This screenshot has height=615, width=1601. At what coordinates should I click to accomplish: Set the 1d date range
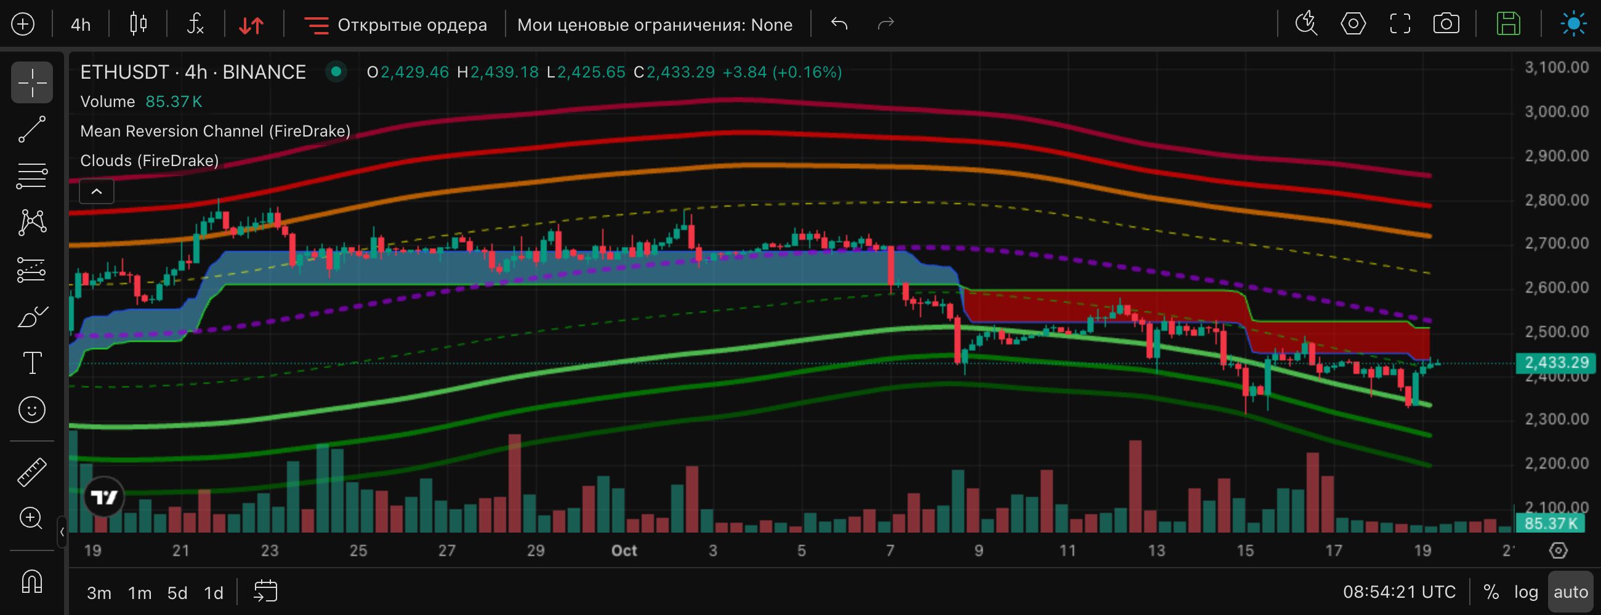pos(214,593)
